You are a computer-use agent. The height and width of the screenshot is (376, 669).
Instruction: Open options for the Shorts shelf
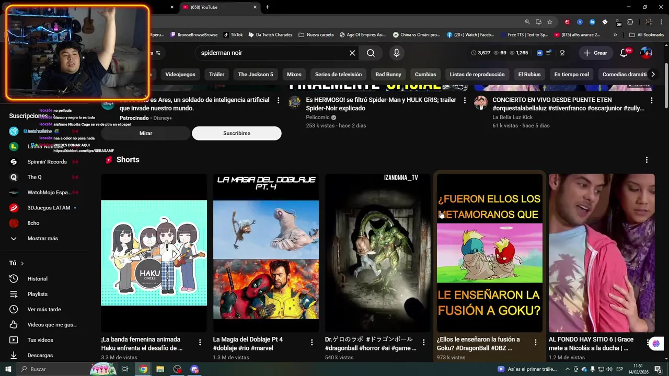click(647, 160)
